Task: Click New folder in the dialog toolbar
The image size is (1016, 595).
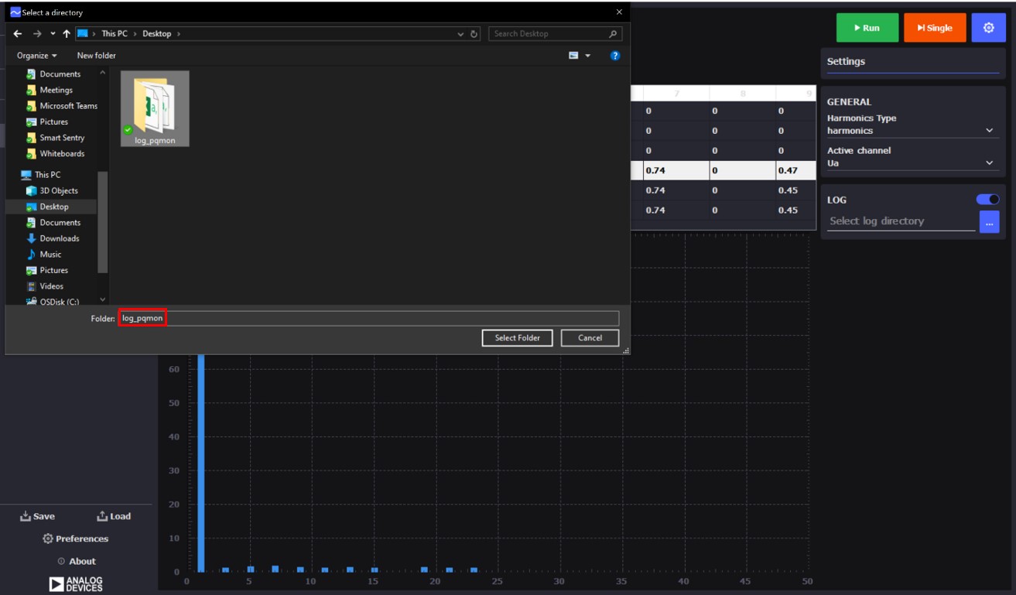Action: point(97,55)
